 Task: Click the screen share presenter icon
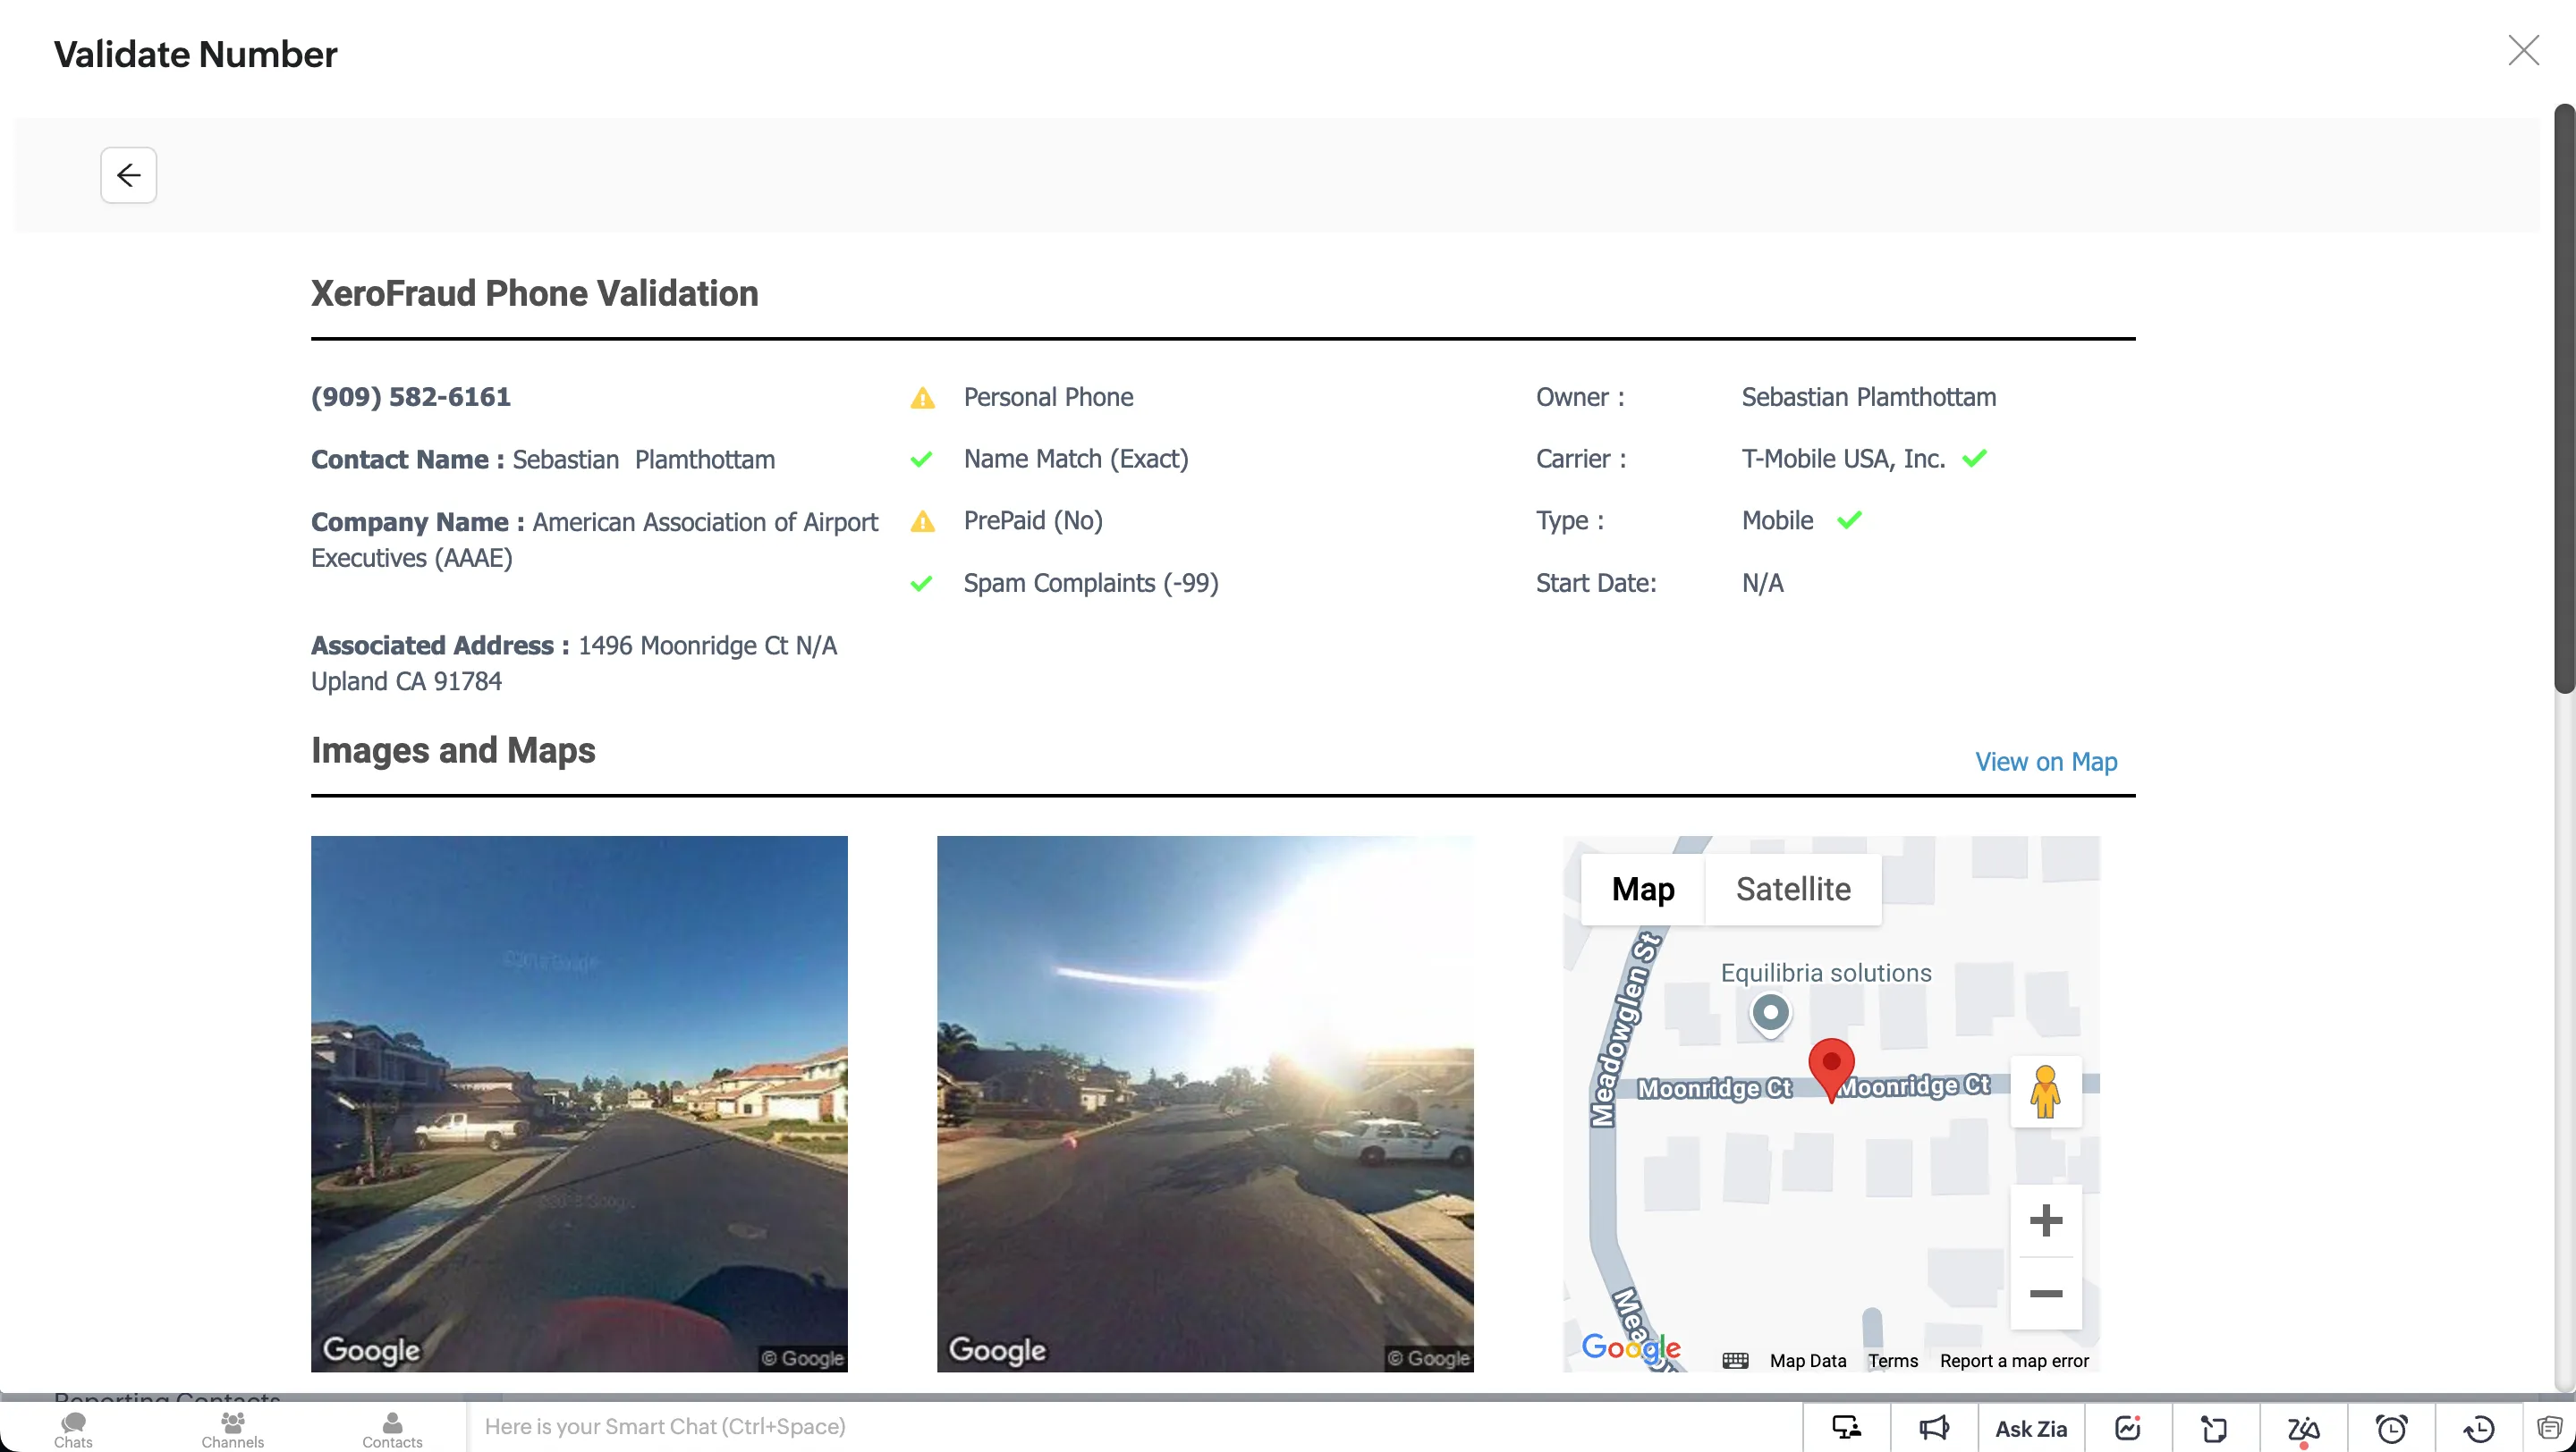coord(1846,1428)
